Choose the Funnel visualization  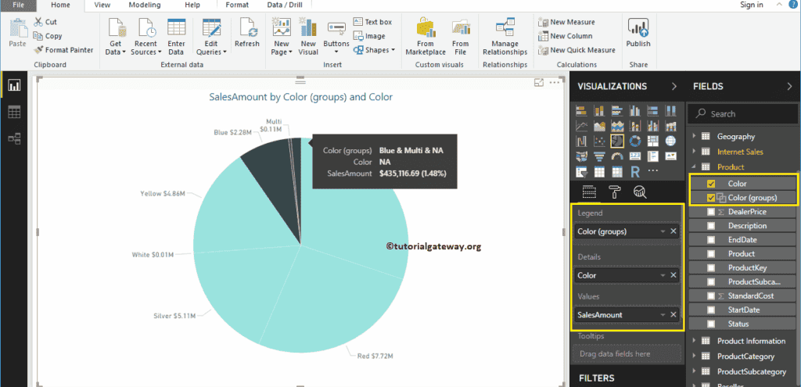tap(599, 156)
